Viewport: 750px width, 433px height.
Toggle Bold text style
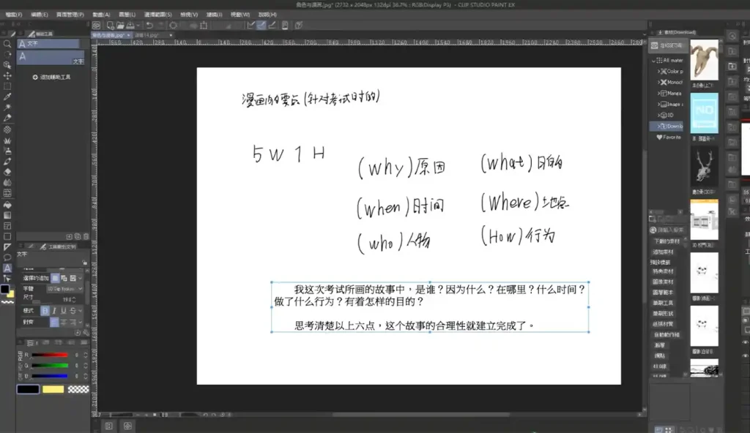click(45, 311)
